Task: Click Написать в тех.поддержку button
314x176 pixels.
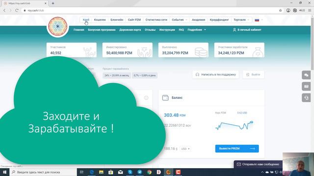Action: coord(215,75)
